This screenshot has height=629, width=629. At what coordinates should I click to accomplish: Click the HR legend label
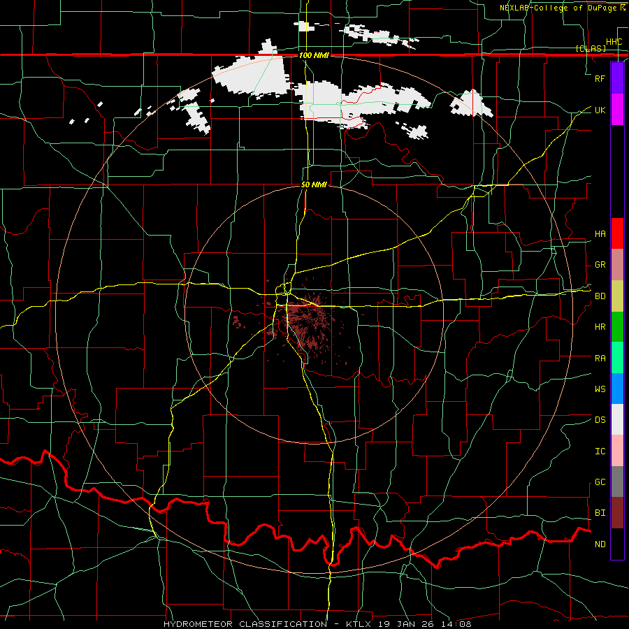point(600,327)
